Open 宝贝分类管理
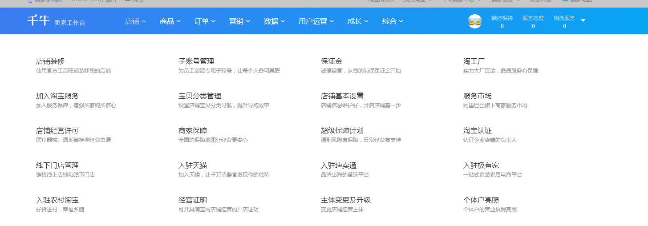The height and width of the screenshot is (226, 648). pos(200,96)
